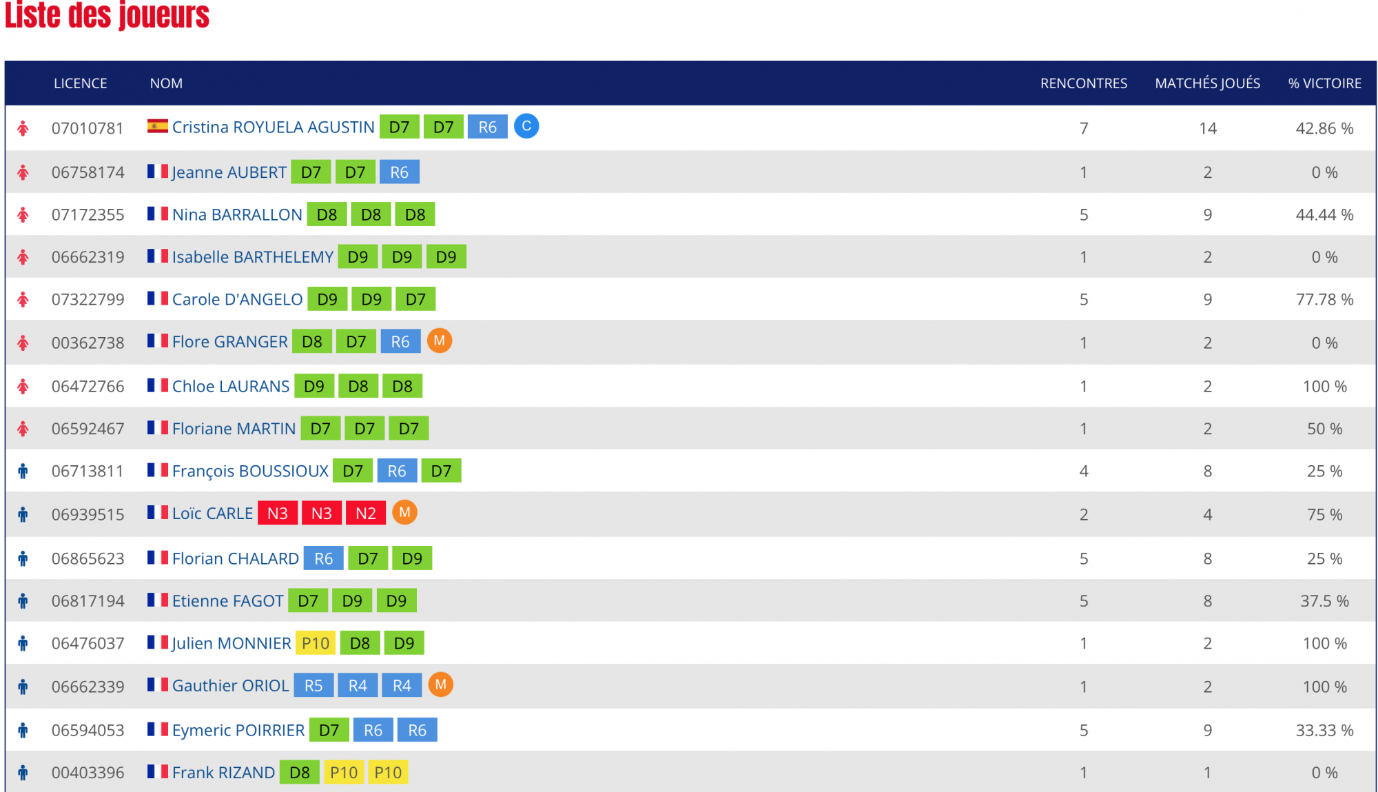Click the male icon in Gauthier ORIOL row
The height and width of the screenshot is (792, 1378).
pyautogui.click(x=23, y=687)
